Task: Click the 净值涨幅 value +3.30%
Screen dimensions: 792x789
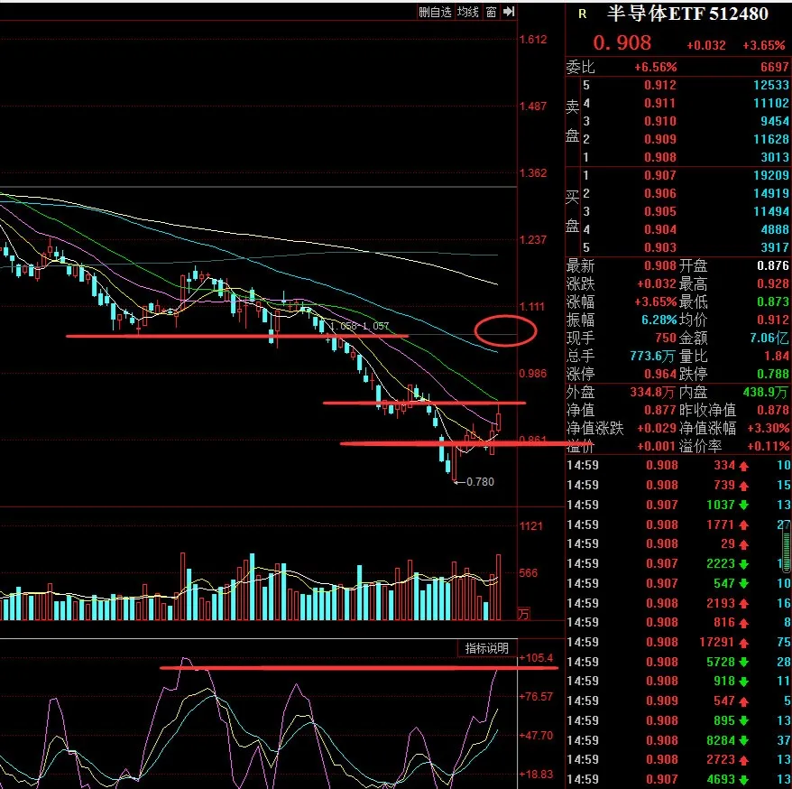Action: point(768,429)
